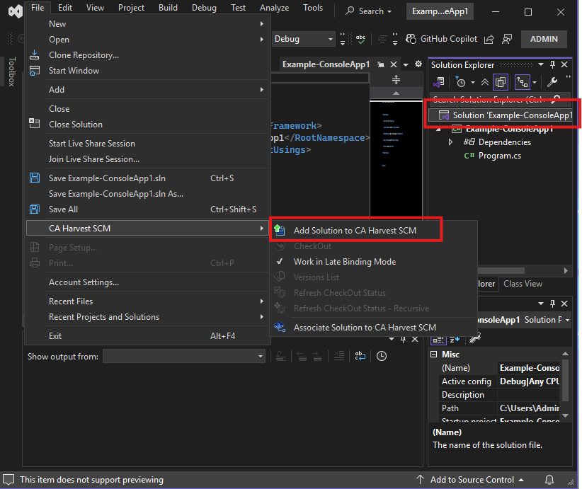The width and height of the screenshot is (582, 489).
Task: Click the Save All disk icon
Action: coord(35,209)
